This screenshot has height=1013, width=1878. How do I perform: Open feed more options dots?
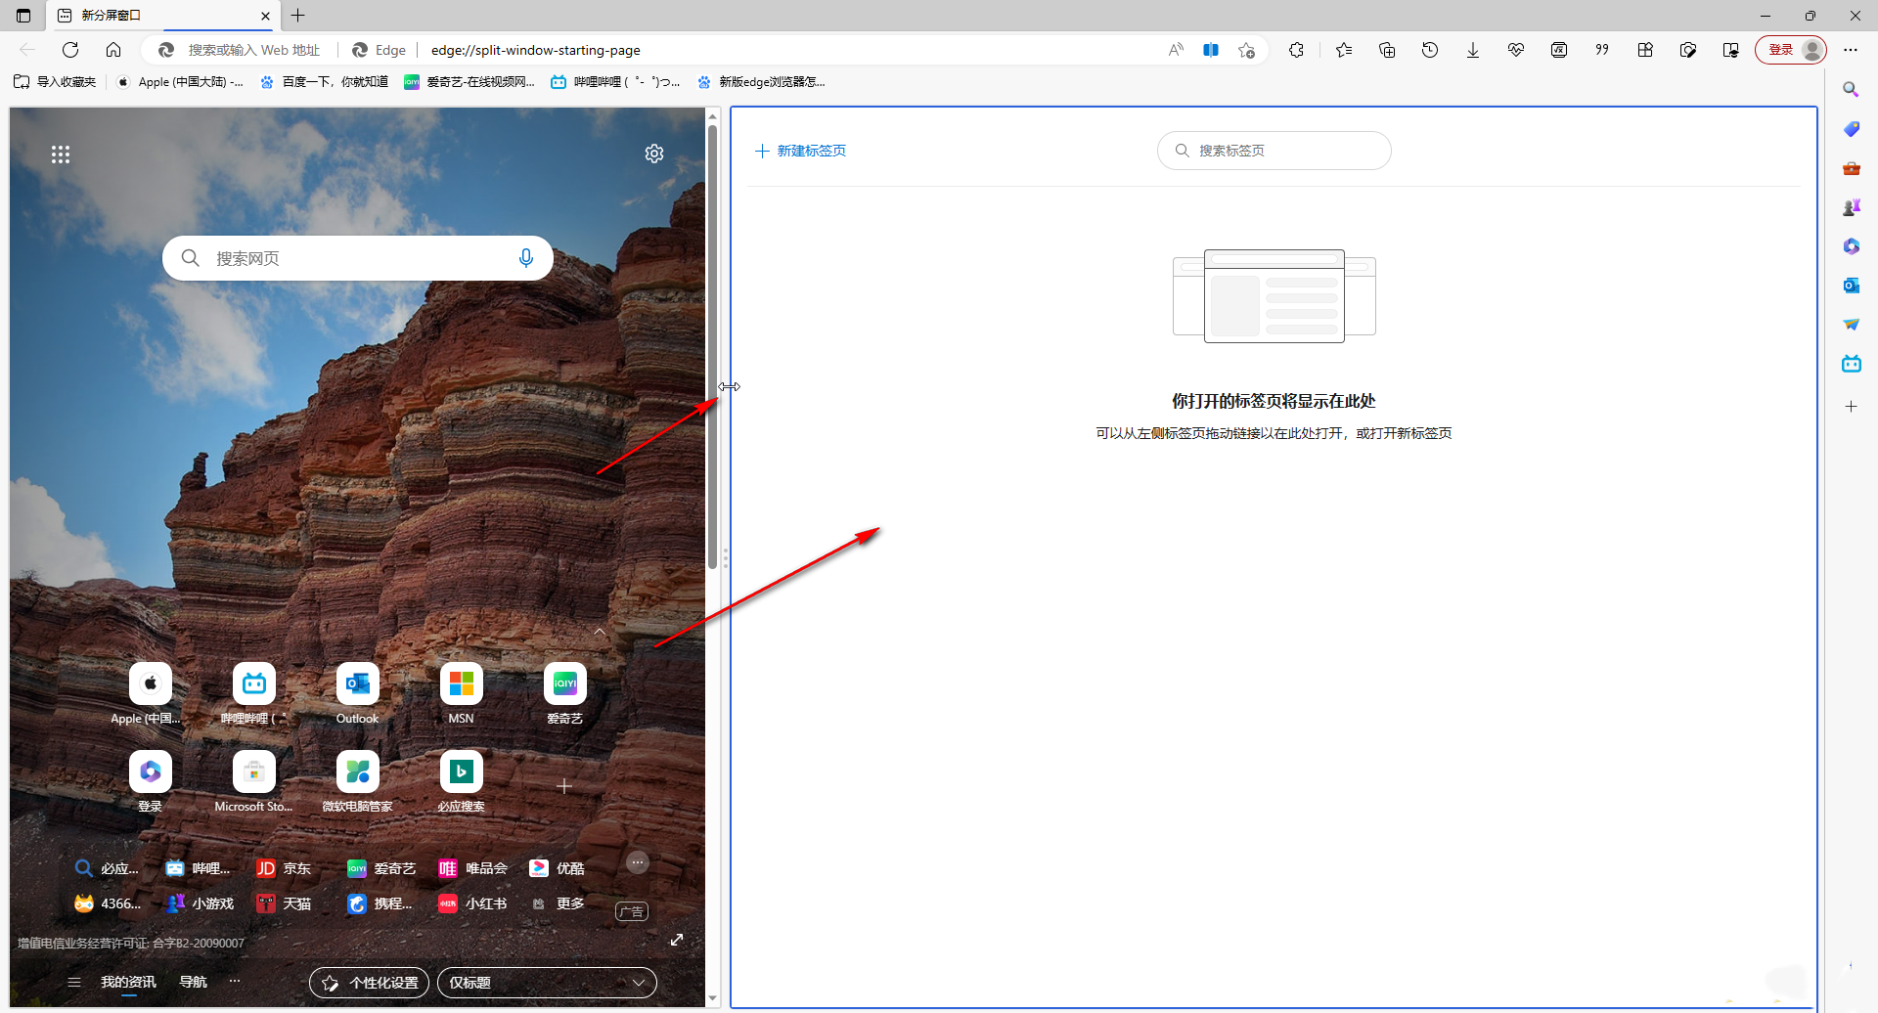click(235, 981)
